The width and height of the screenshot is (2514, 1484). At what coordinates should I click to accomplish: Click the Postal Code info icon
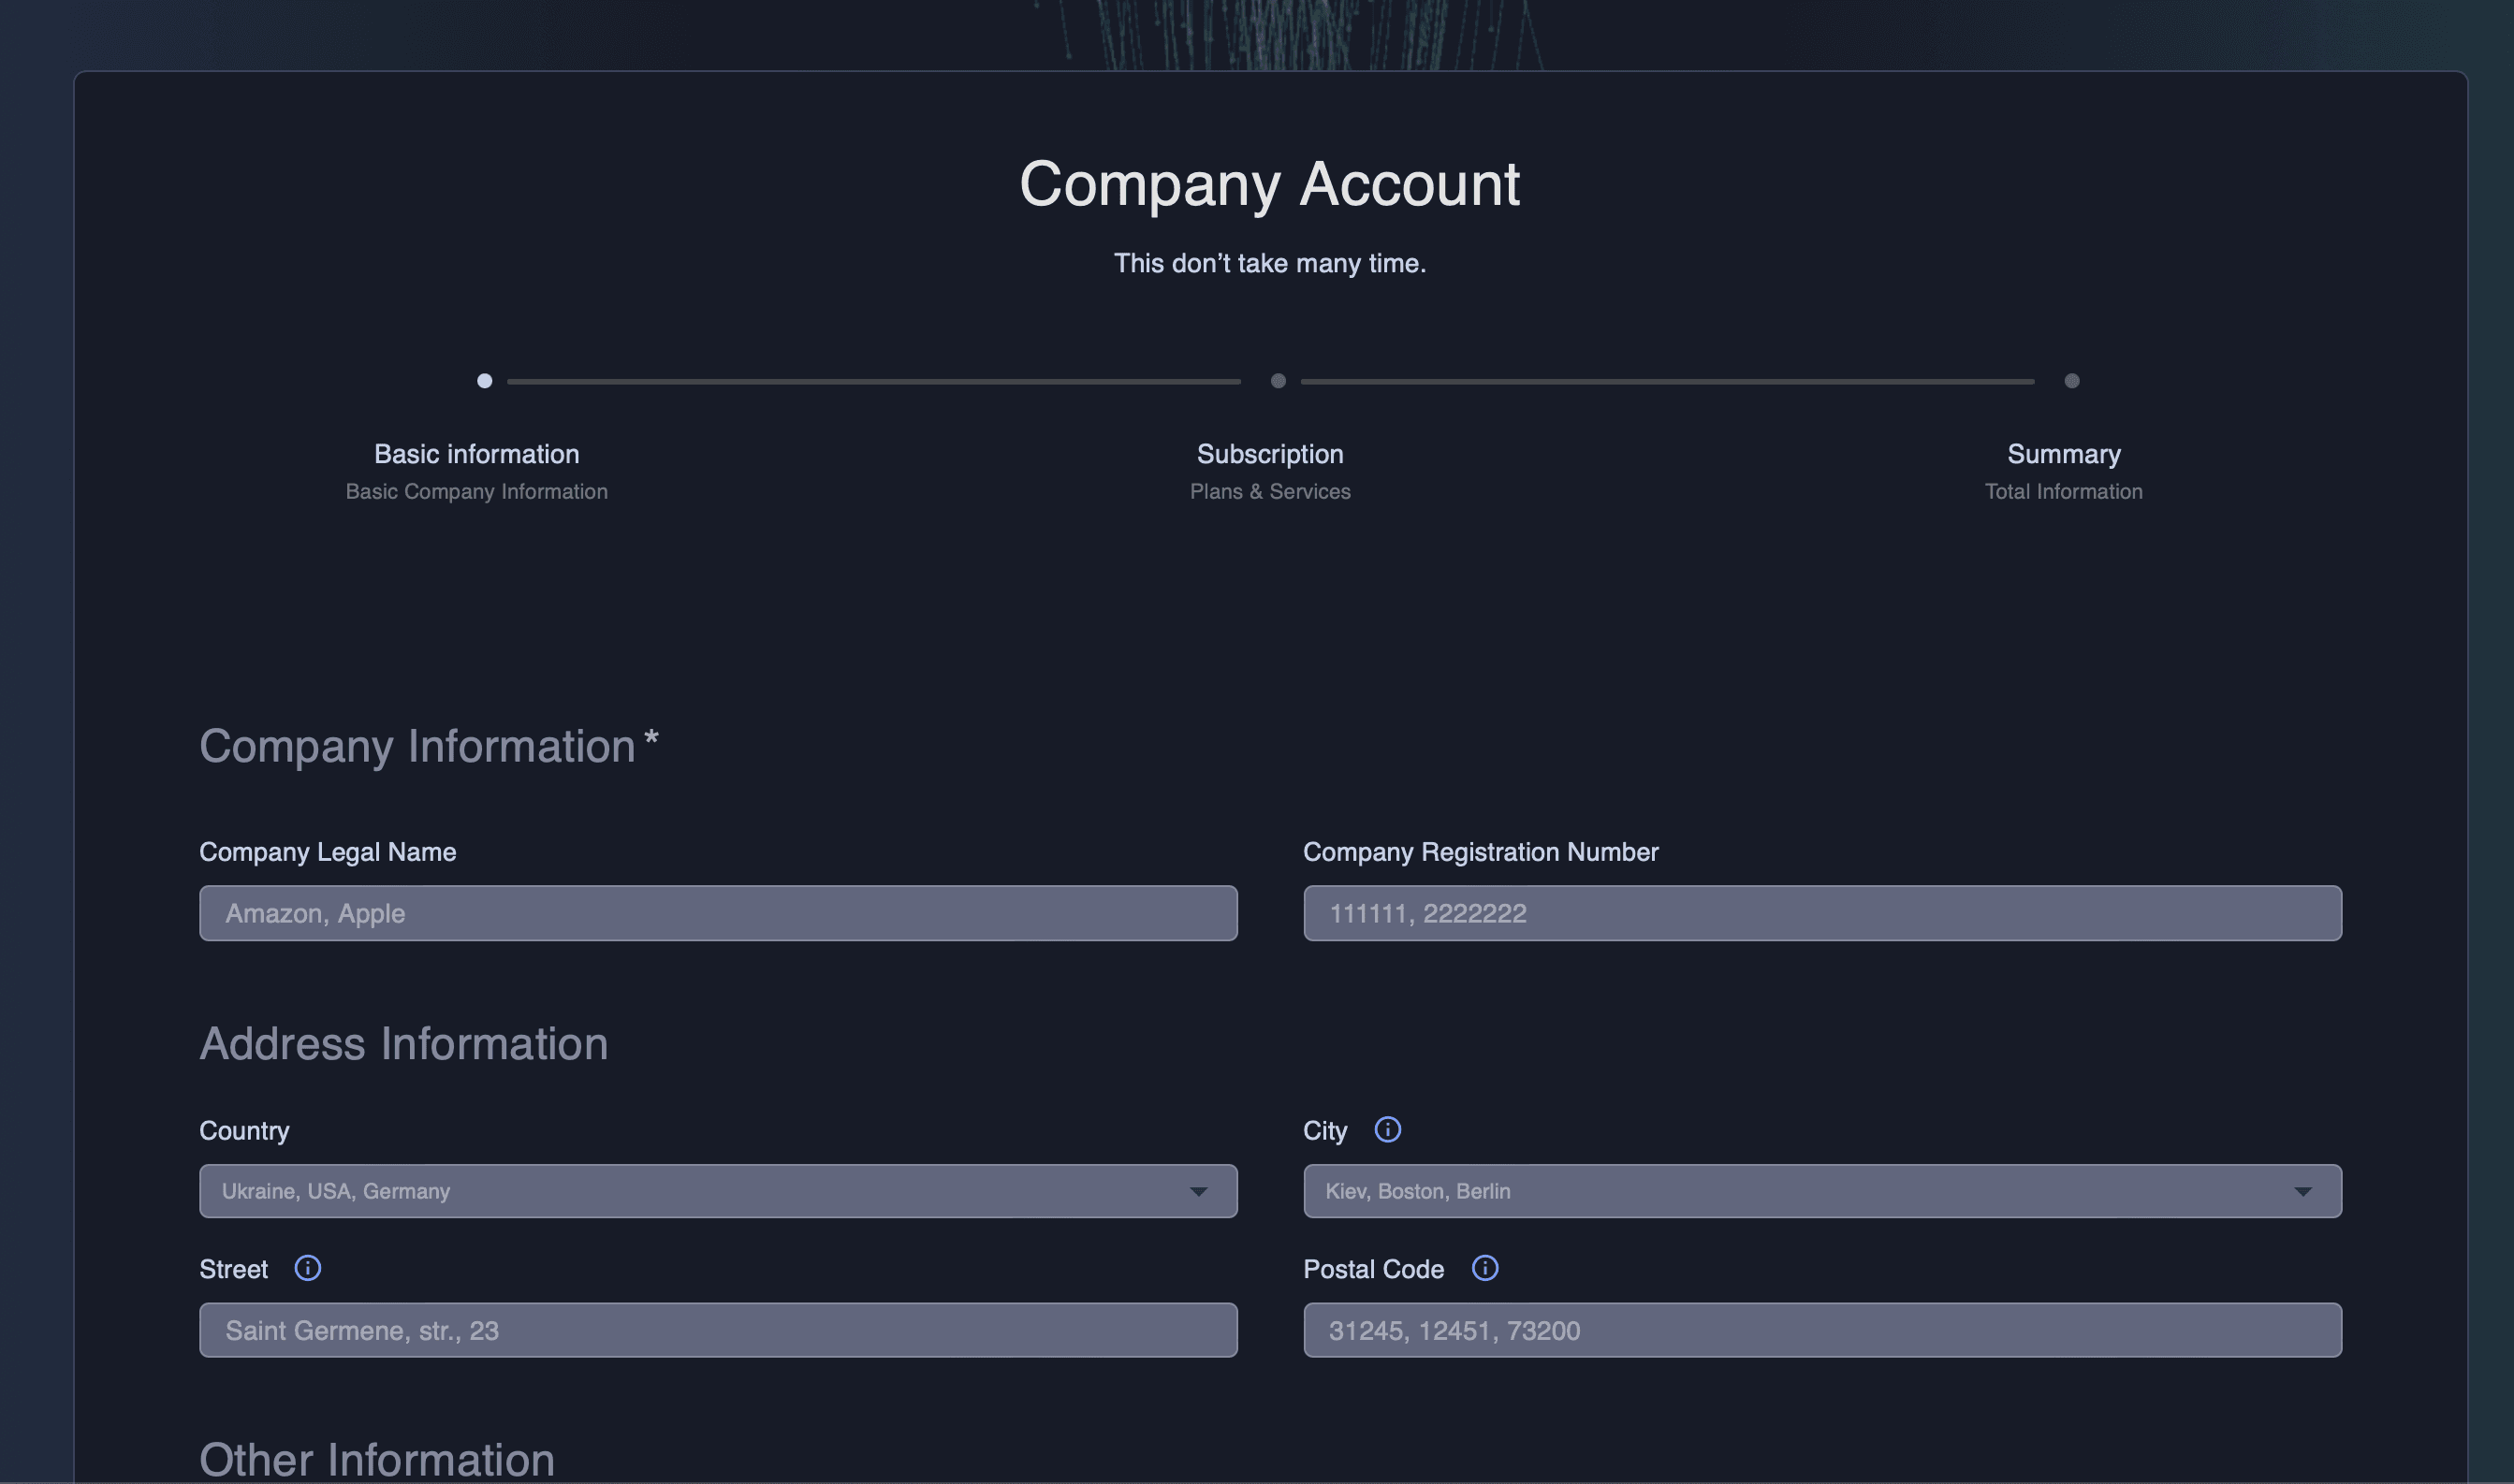click(1484, 1268)
